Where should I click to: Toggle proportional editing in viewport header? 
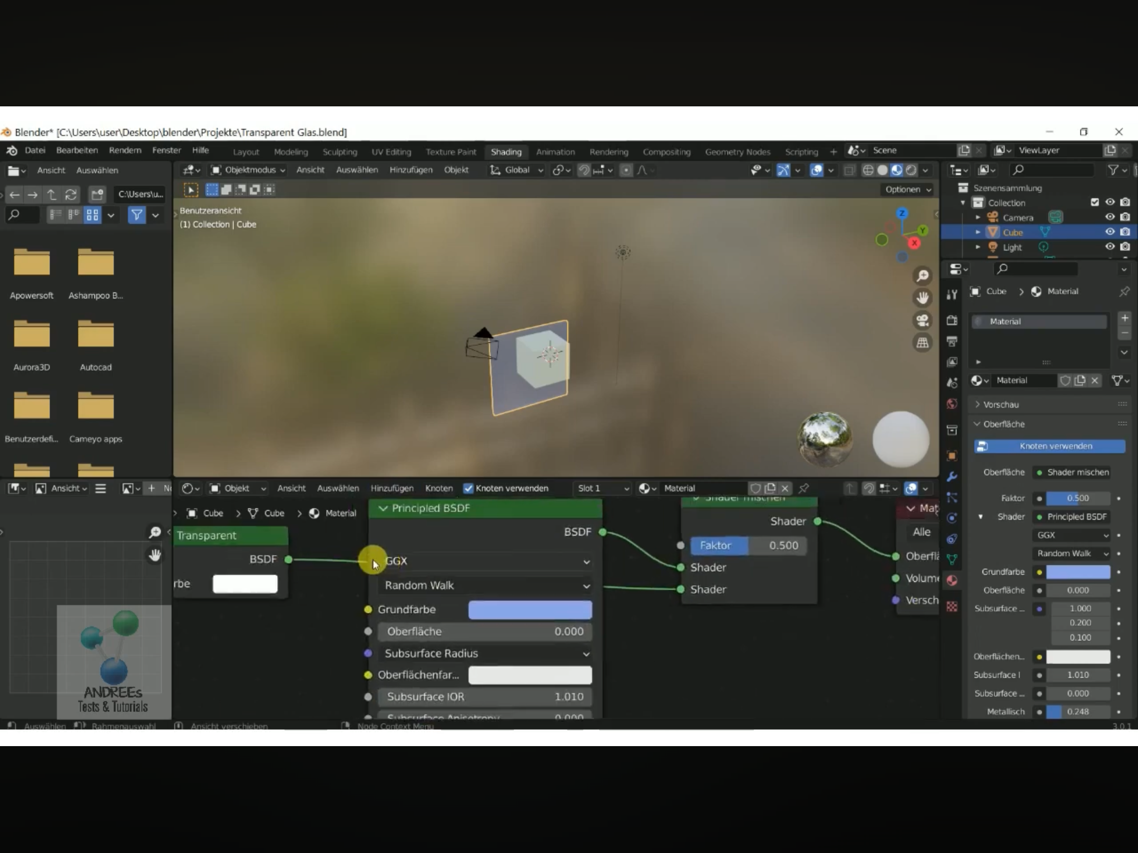(625, 170)
